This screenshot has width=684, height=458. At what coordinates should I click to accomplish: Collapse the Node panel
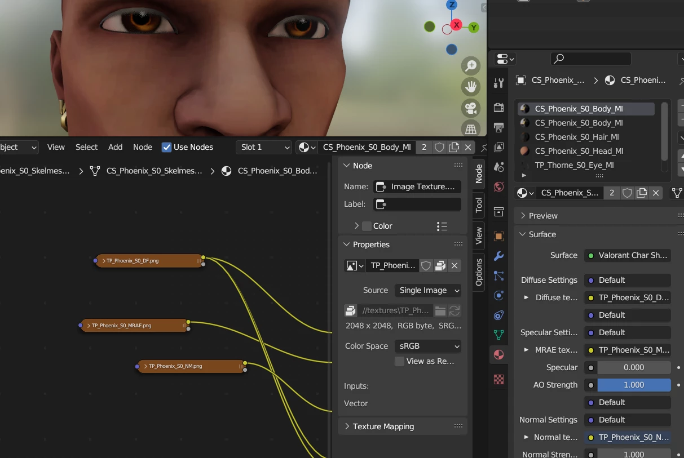(x=347, y=166)
